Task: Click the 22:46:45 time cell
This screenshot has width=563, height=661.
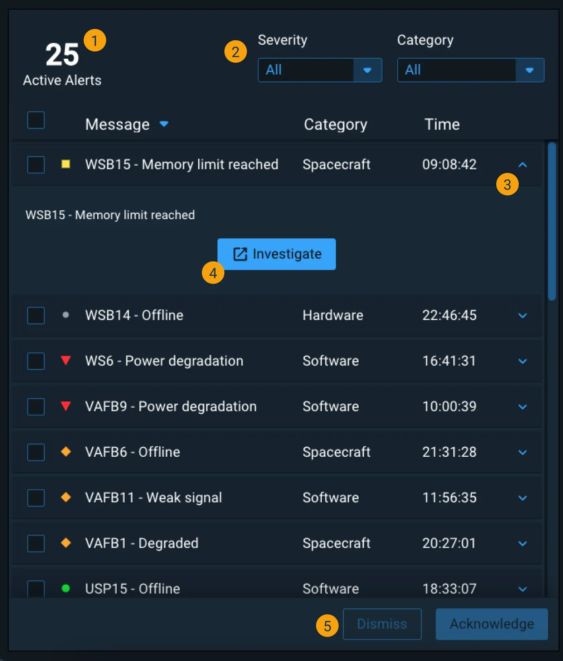Action: coord(449,315)
